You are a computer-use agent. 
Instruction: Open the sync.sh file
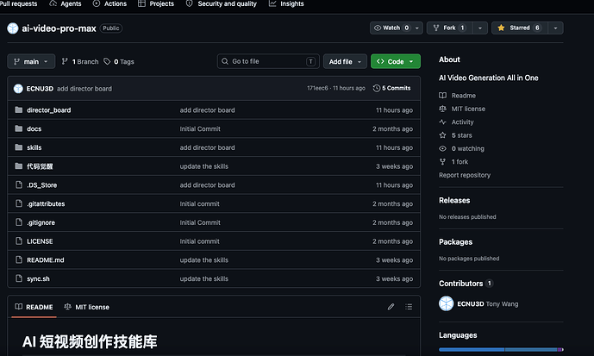[38, 278]
